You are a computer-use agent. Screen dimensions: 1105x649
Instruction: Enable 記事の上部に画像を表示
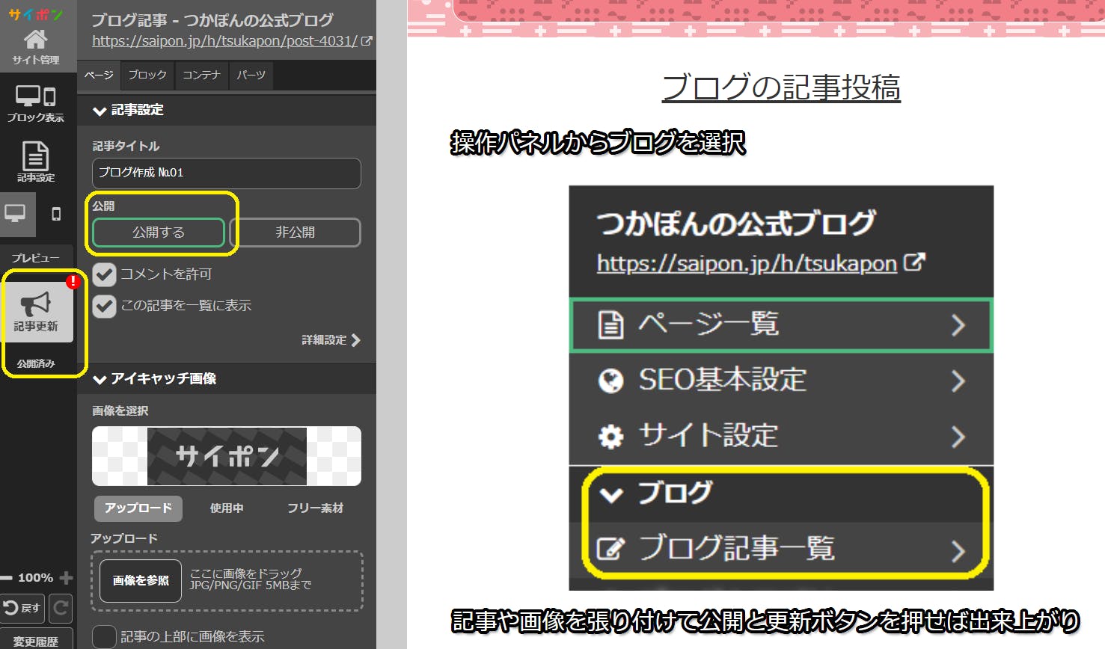click(x=103, y=636)
